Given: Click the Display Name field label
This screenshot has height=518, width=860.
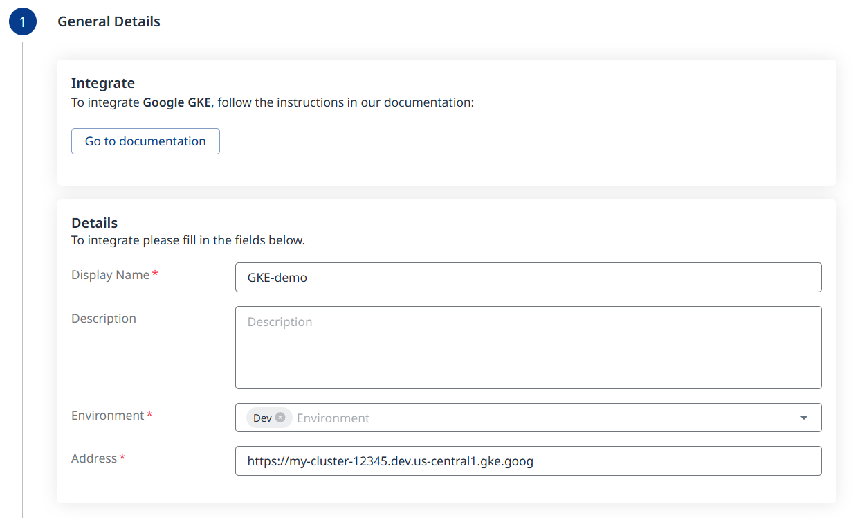Looking at the screenshot, I should coord(110,275).
